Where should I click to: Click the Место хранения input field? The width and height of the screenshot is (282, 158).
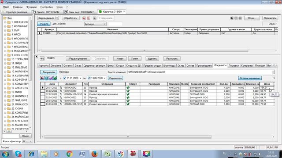[201, 72]
